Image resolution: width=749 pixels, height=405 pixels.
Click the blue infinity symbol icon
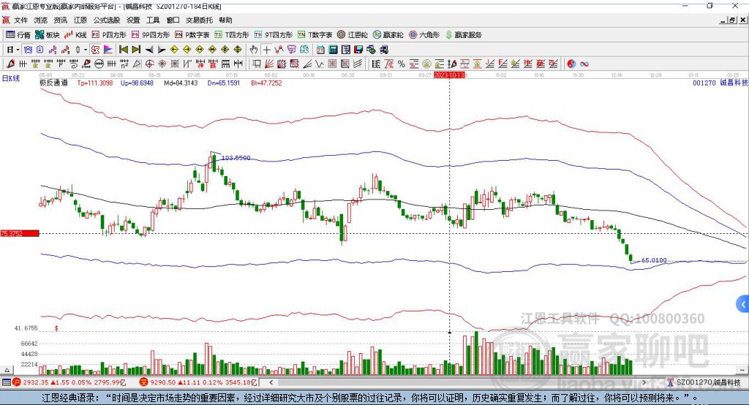pyautogui.click(x=584, y=64)
